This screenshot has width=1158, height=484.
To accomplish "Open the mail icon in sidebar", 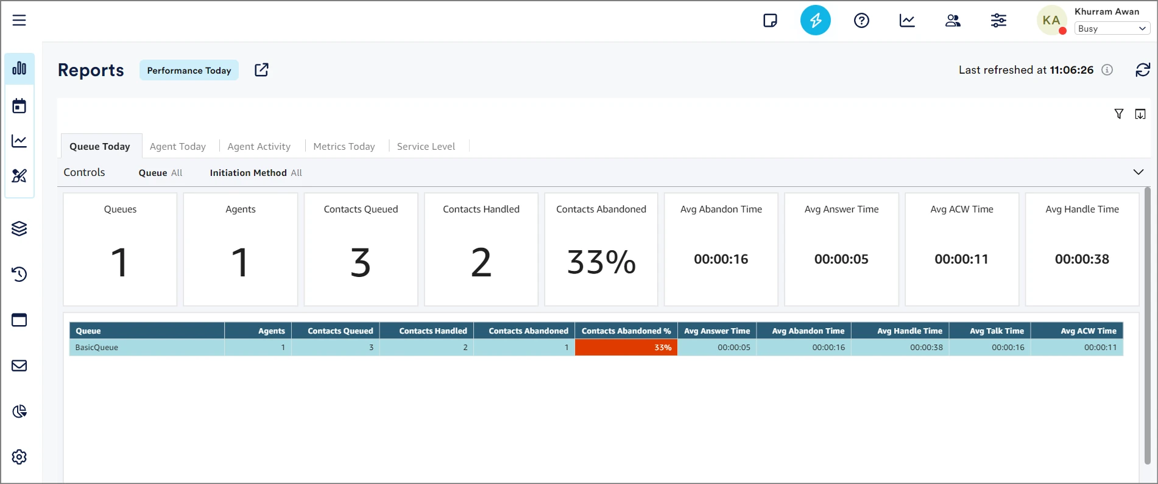I will click(19, 365).
